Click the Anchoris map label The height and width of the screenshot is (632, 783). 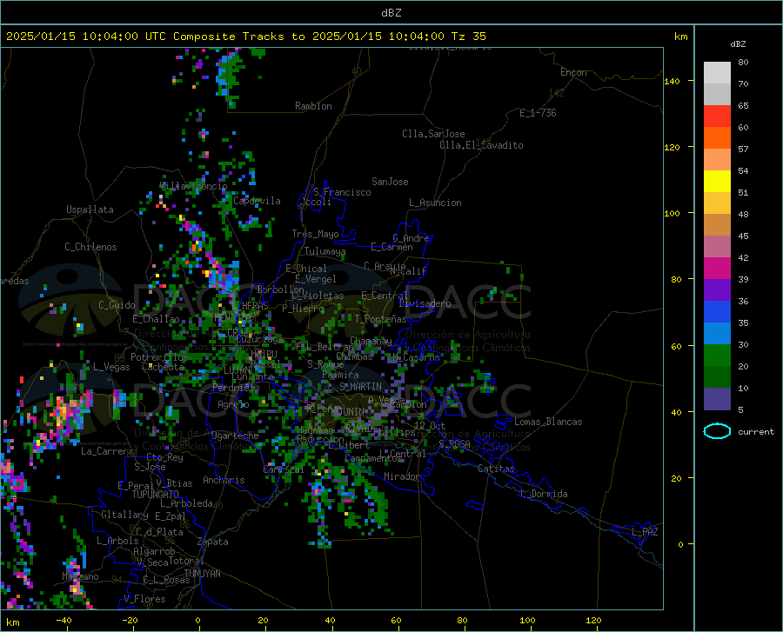click(224, 480)
